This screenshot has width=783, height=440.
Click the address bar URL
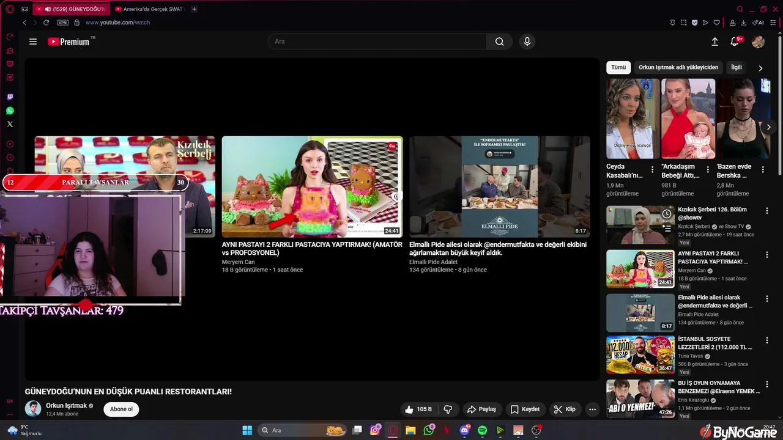point(117,23)
